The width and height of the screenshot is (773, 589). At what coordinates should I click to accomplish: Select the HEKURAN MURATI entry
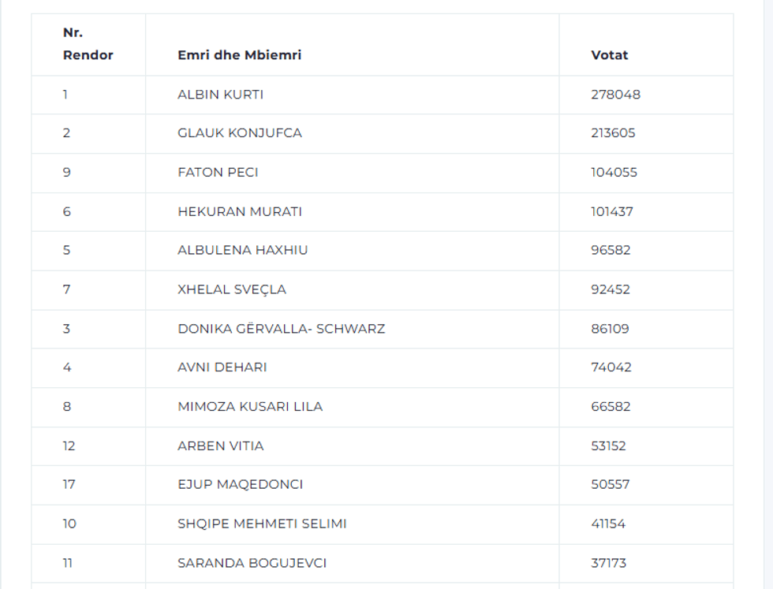pos(239,211)
